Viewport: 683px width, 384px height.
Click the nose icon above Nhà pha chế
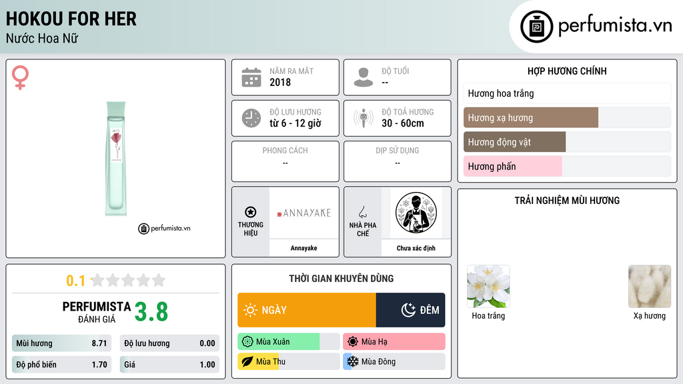pos(362,212)
